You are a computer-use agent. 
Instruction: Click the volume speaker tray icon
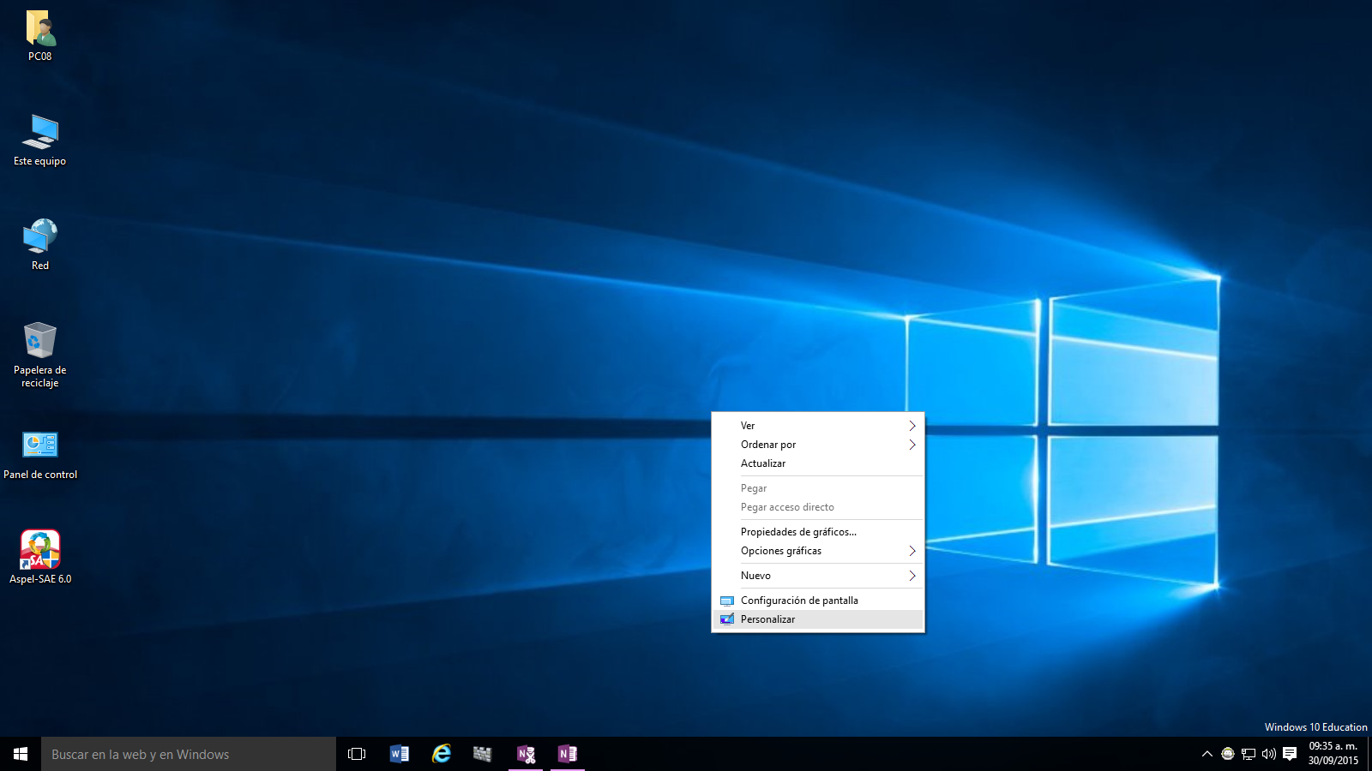(1268, 754)
